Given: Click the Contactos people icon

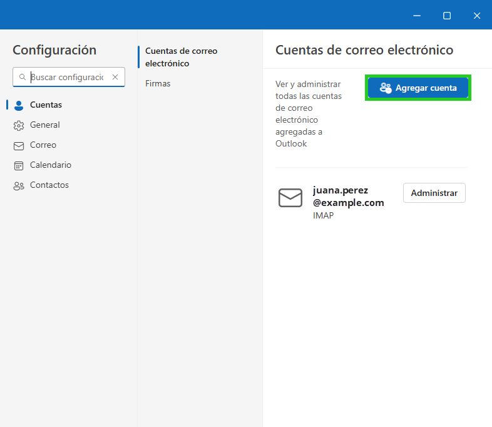Looking at the screenshot, I should coord(19,186).
